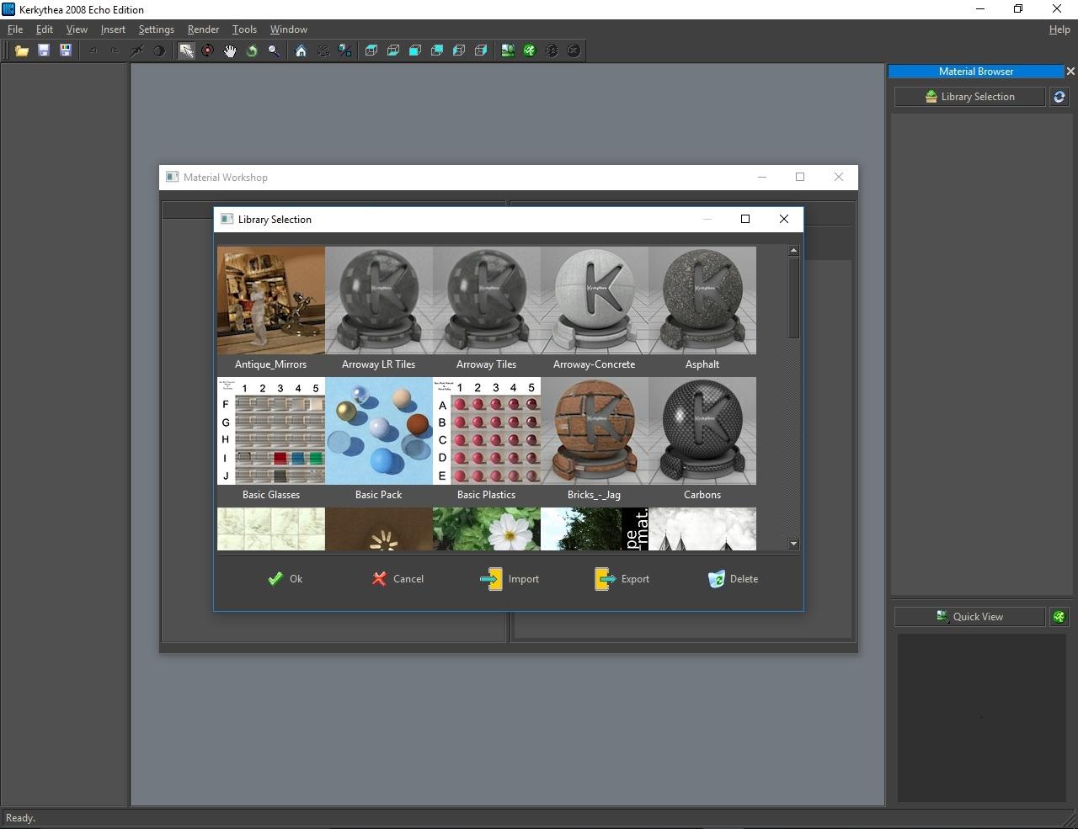Click the Export button
This screenshot has width=1078, height=829.
pos(622,579)
